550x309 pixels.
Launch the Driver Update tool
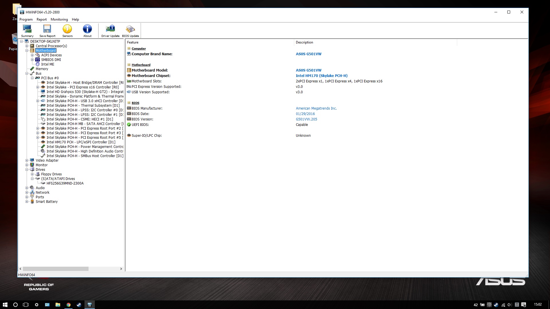110,31
